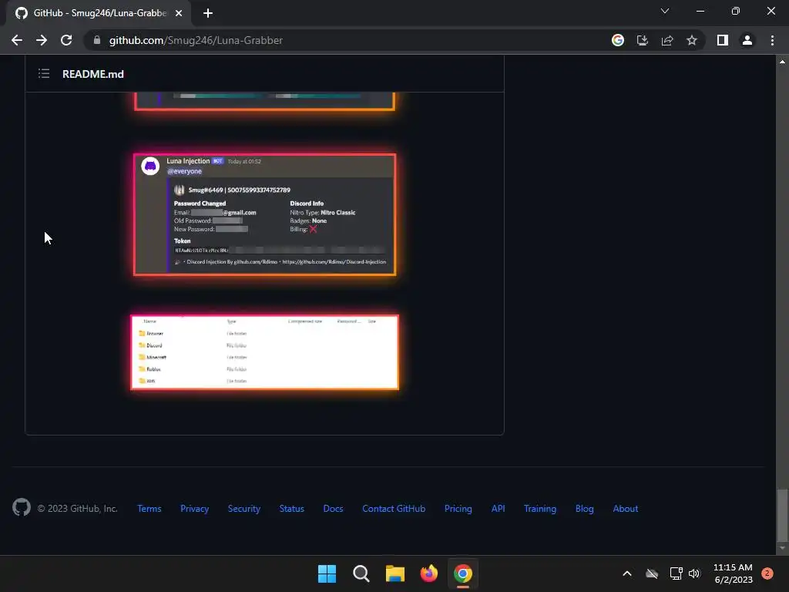This screenshot has height=592, width=789.
Task: Expand the tab search dropdown
Action: (x=665, y=11)
